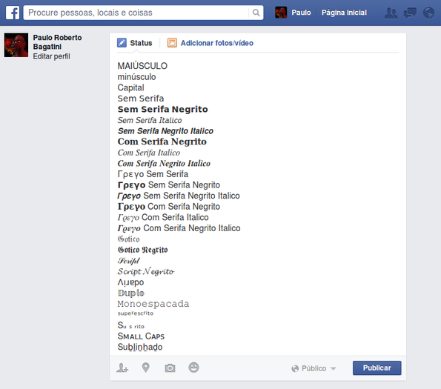Go to Página inicial
The image size is (441, 389).
pos(344,13)
